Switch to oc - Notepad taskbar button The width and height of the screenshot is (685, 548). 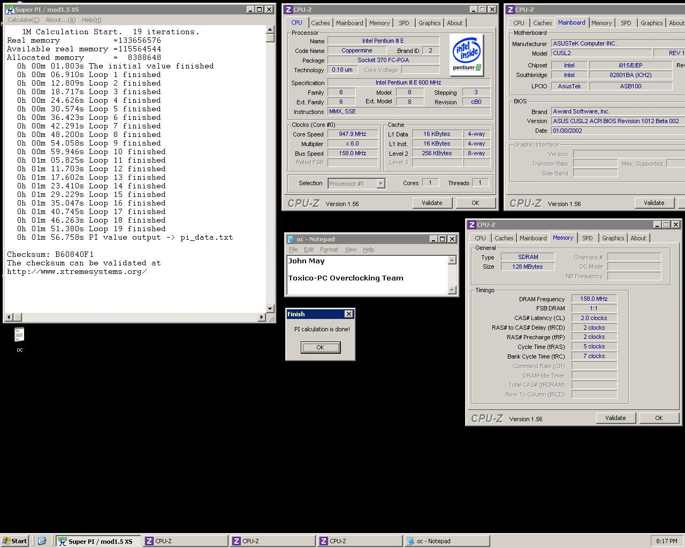click(447, 541)
